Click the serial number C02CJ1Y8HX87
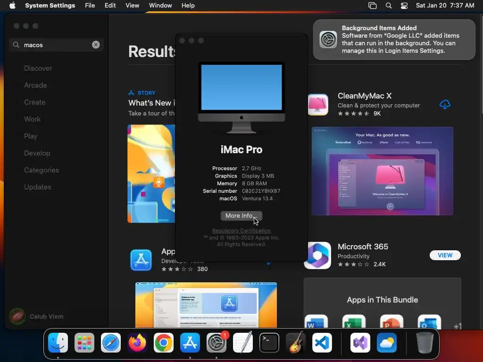The width and height of the screenshot is (483, 362). point(261,191)
